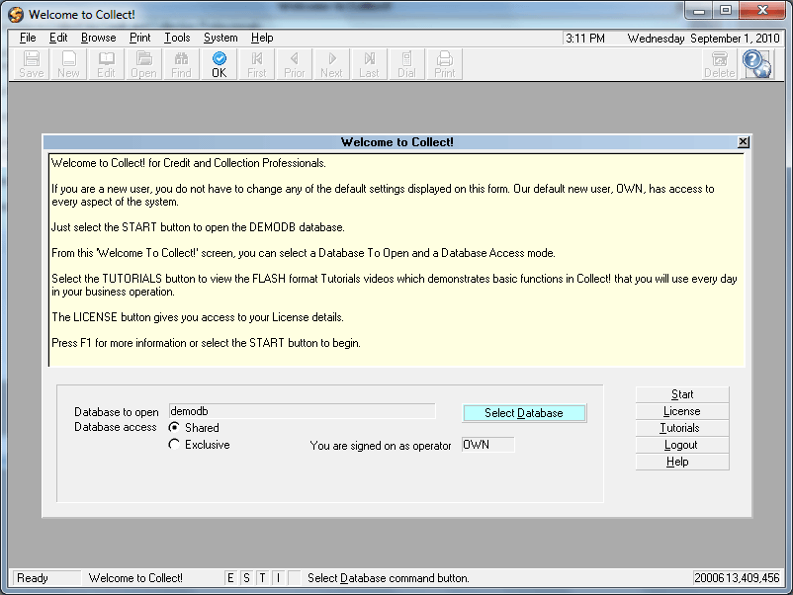This screenshot has width=793, height=595.
Task: Click the Edit toolbar icon
Action: click(x=106, y=64)
